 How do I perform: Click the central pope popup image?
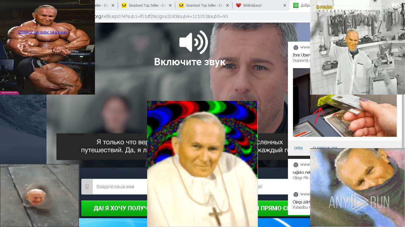pyautogui.click(x=202, y=164)
